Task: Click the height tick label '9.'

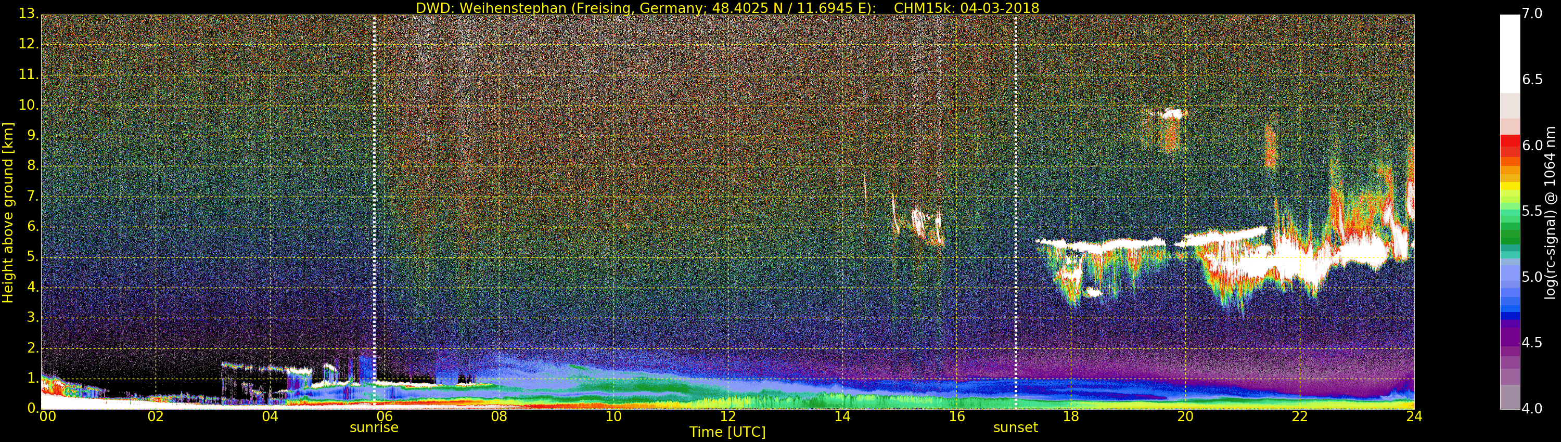Action: point(33,135)
